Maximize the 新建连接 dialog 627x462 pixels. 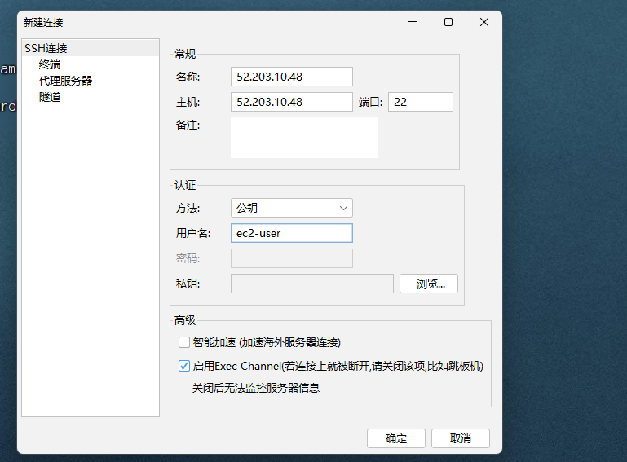click(x=448, y=22)
